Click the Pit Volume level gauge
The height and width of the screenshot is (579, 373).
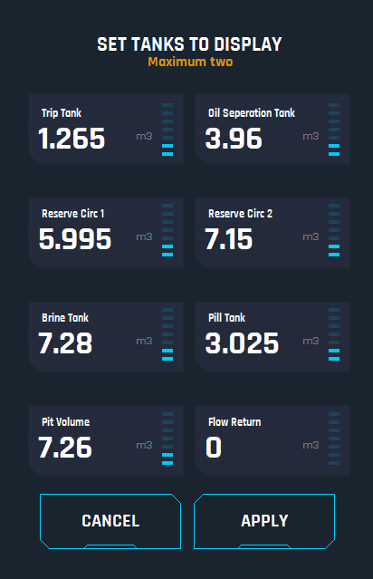point(167,439)
